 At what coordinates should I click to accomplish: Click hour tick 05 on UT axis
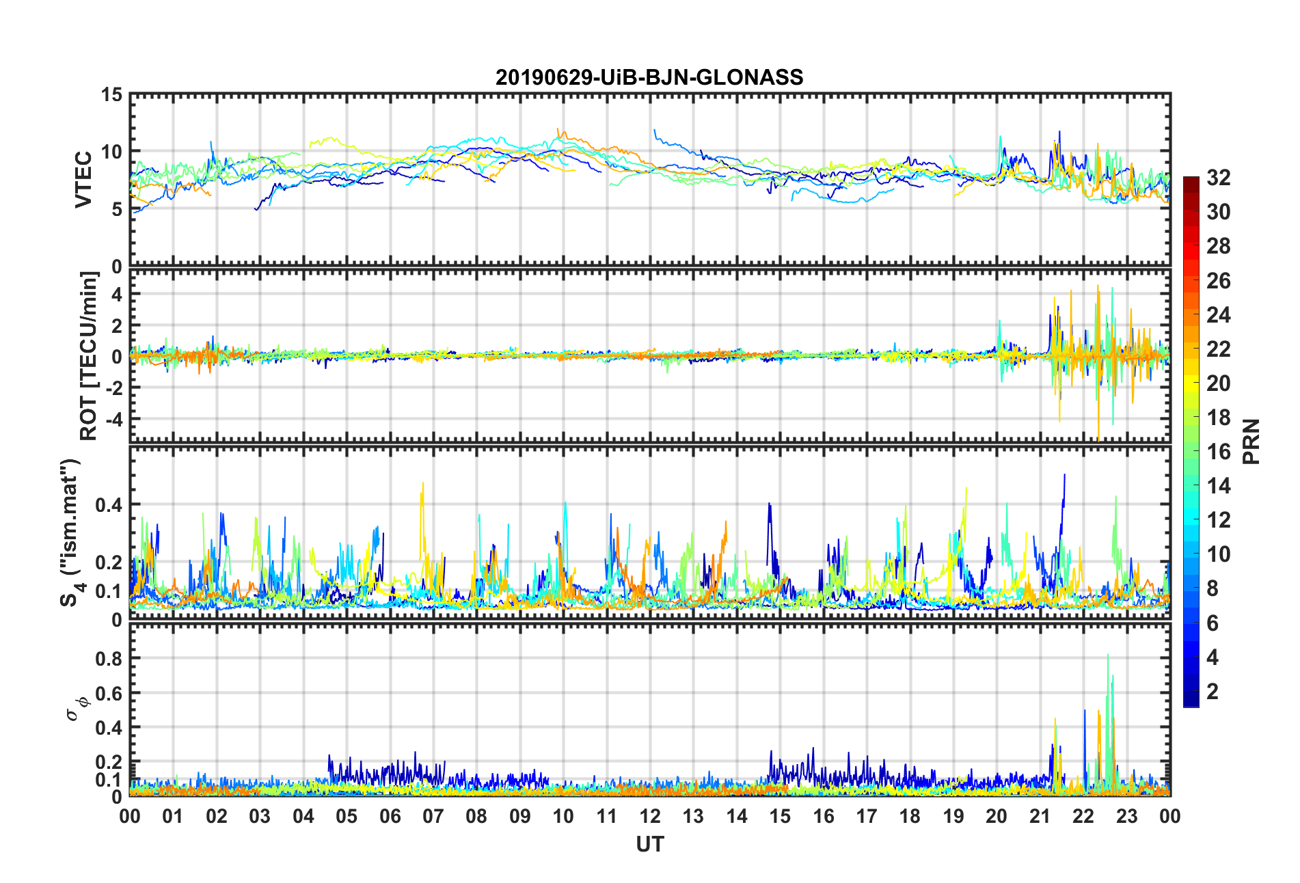(347, 816)
